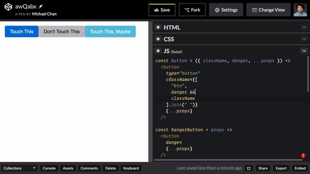Click the JS editor vertical scrollbar
This screenshot has height=174, width=310.
coord(308,74)
